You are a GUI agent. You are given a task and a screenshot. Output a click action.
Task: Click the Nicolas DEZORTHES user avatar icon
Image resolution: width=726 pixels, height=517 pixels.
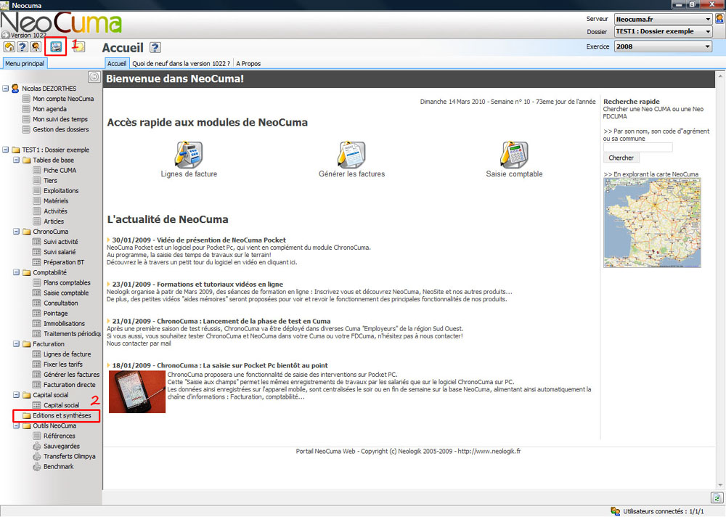pos(15,88)
